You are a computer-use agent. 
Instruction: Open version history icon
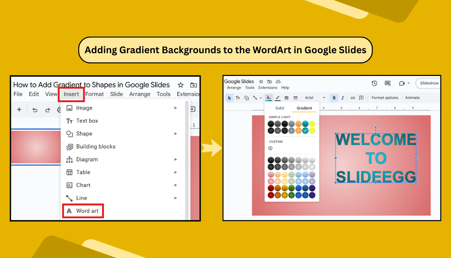pos(374,83)
